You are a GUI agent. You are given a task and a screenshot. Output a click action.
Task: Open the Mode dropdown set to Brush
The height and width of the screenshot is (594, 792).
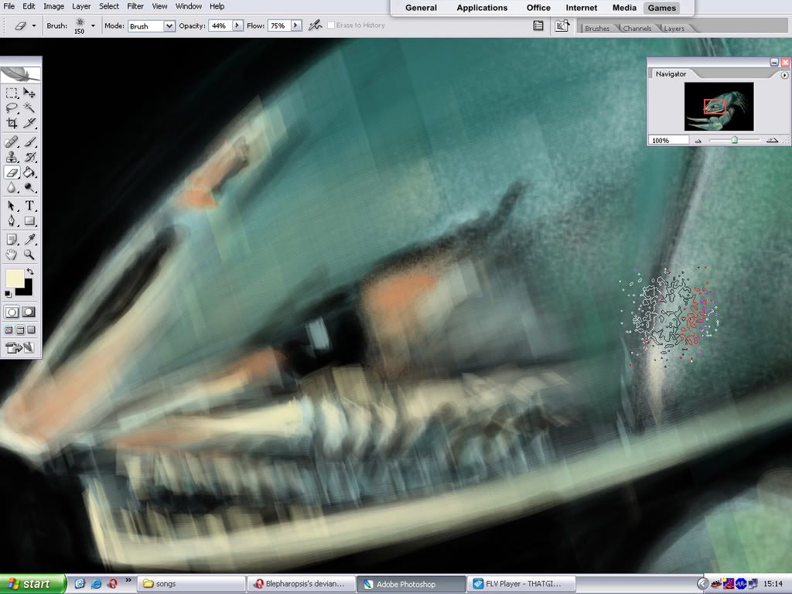pos(152,26)
